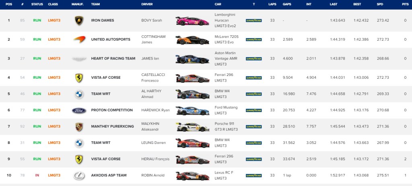Click the '1 lap' gap for Akkodis
Image resolution: width=412 pixels, height=186 pixels.
click(287, 175)
